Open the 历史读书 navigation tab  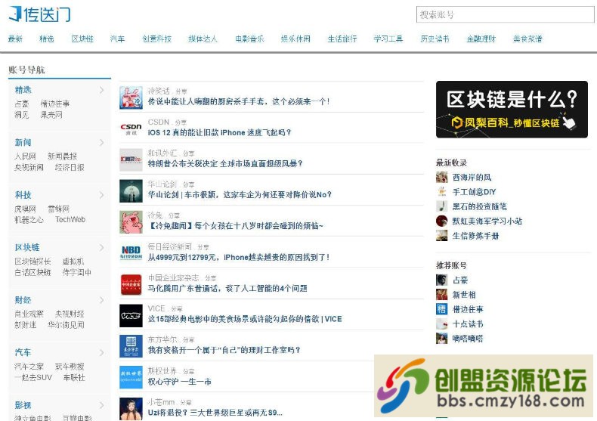click(435, 39)
